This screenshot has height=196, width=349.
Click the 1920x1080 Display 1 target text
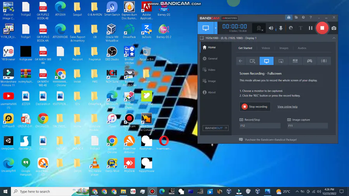point(231,38)
